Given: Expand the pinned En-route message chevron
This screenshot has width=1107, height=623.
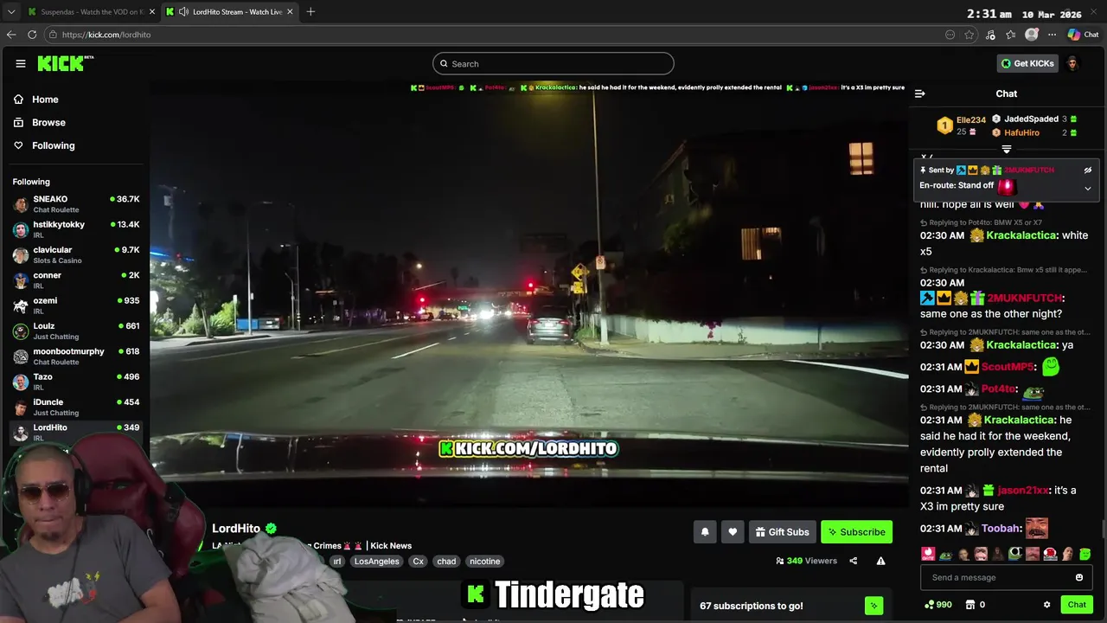Looking at the screenshot, I should (1088, 188).
